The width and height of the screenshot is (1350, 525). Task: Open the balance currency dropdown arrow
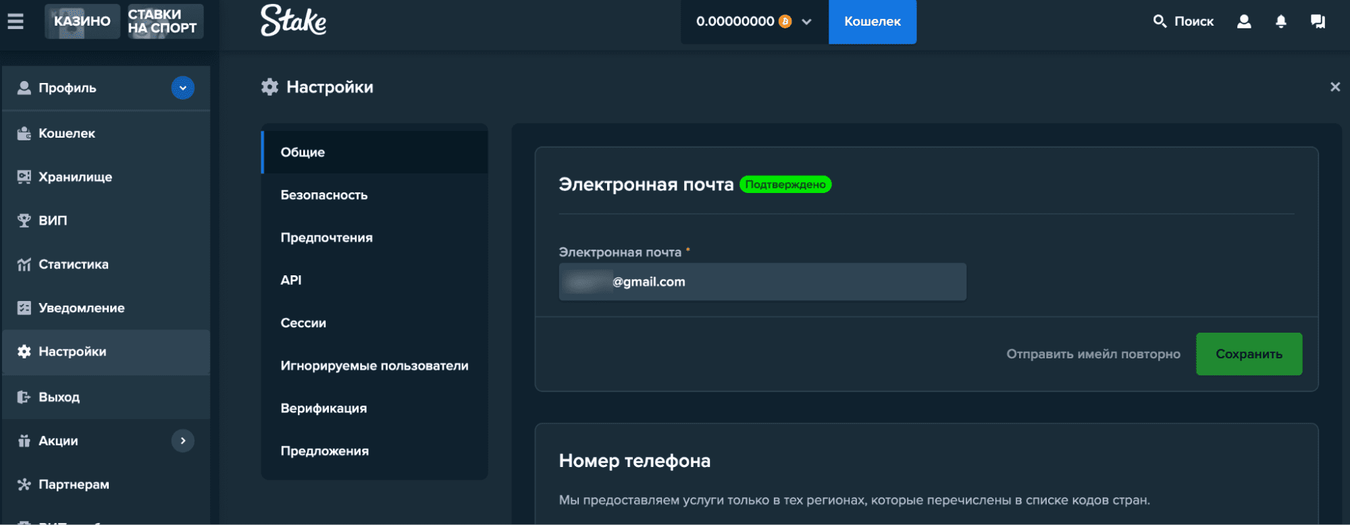coord(806,22)
